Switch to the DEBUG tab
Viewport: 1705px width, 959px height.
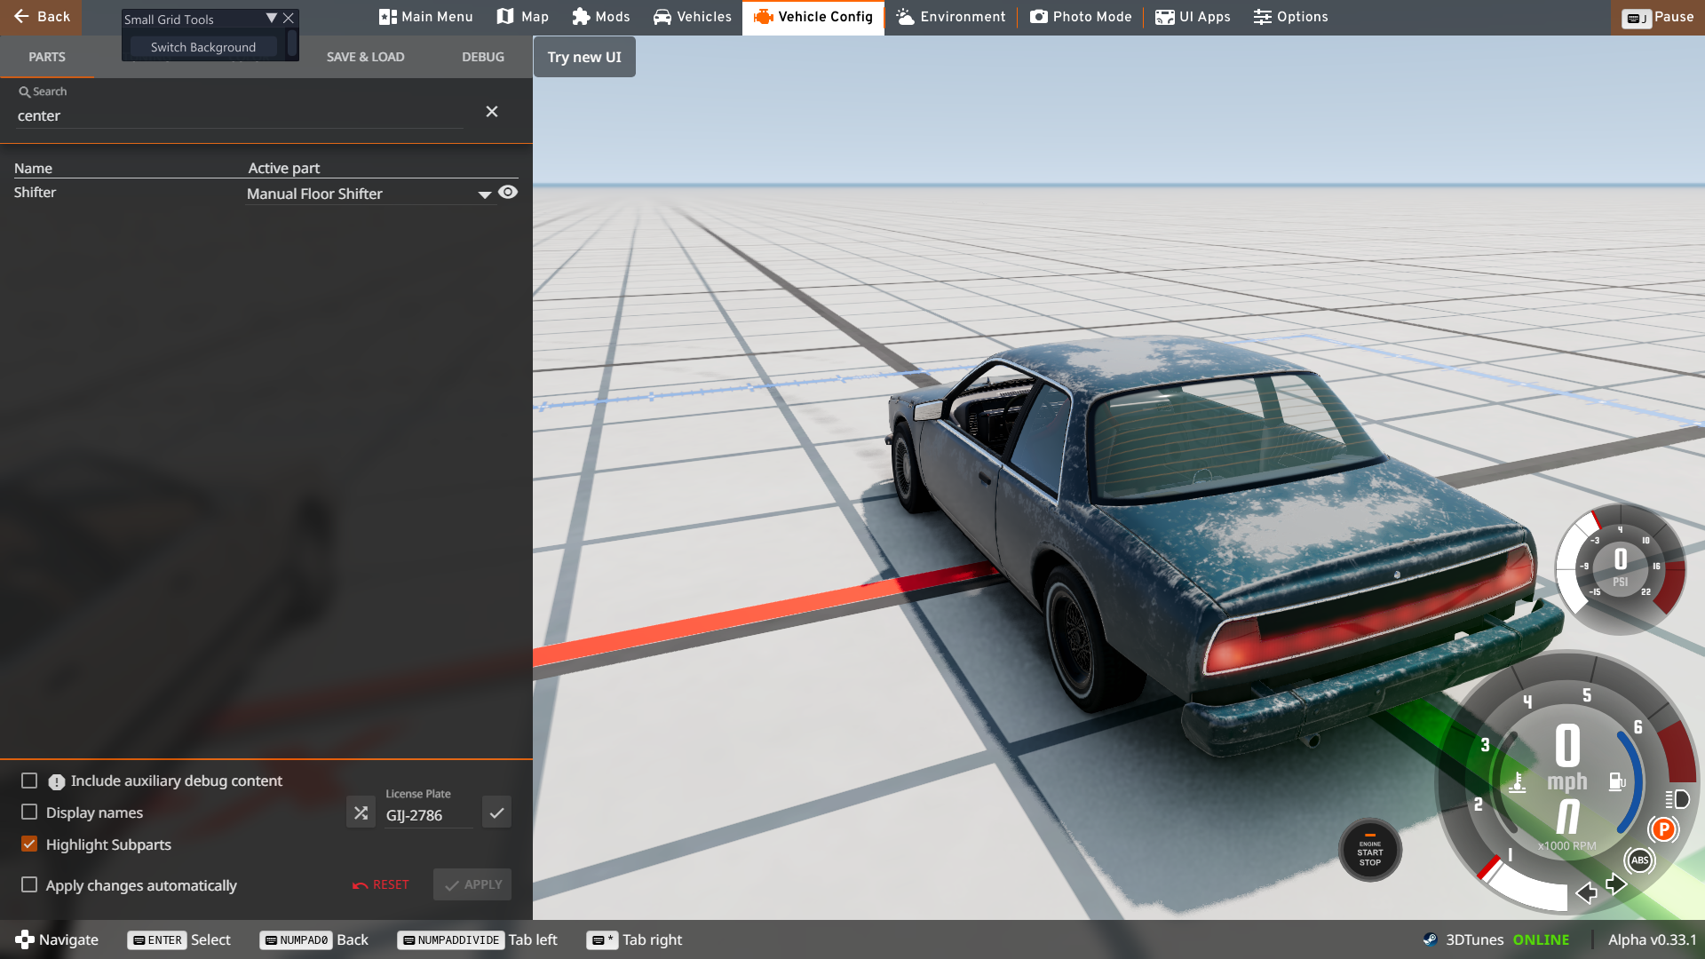click(x=483, y=57)
